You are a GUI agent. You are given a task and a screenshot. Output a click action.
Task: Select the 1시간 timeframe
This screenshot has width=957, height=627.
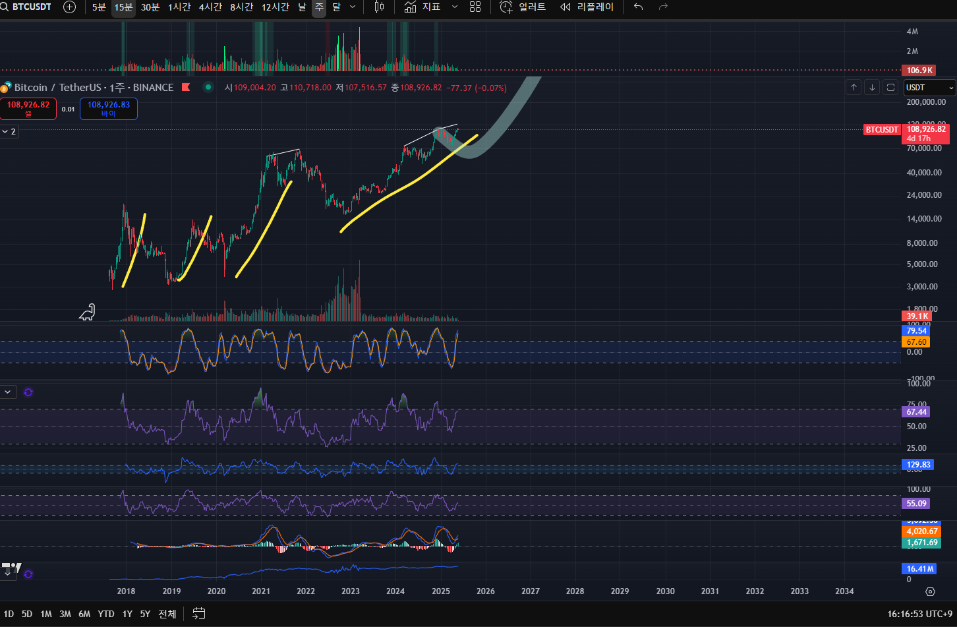pos(180,7)
